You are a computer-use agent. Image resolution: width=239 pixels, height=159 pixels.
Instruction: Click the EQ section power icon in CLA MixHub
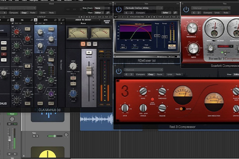click(x=12, y=20)
